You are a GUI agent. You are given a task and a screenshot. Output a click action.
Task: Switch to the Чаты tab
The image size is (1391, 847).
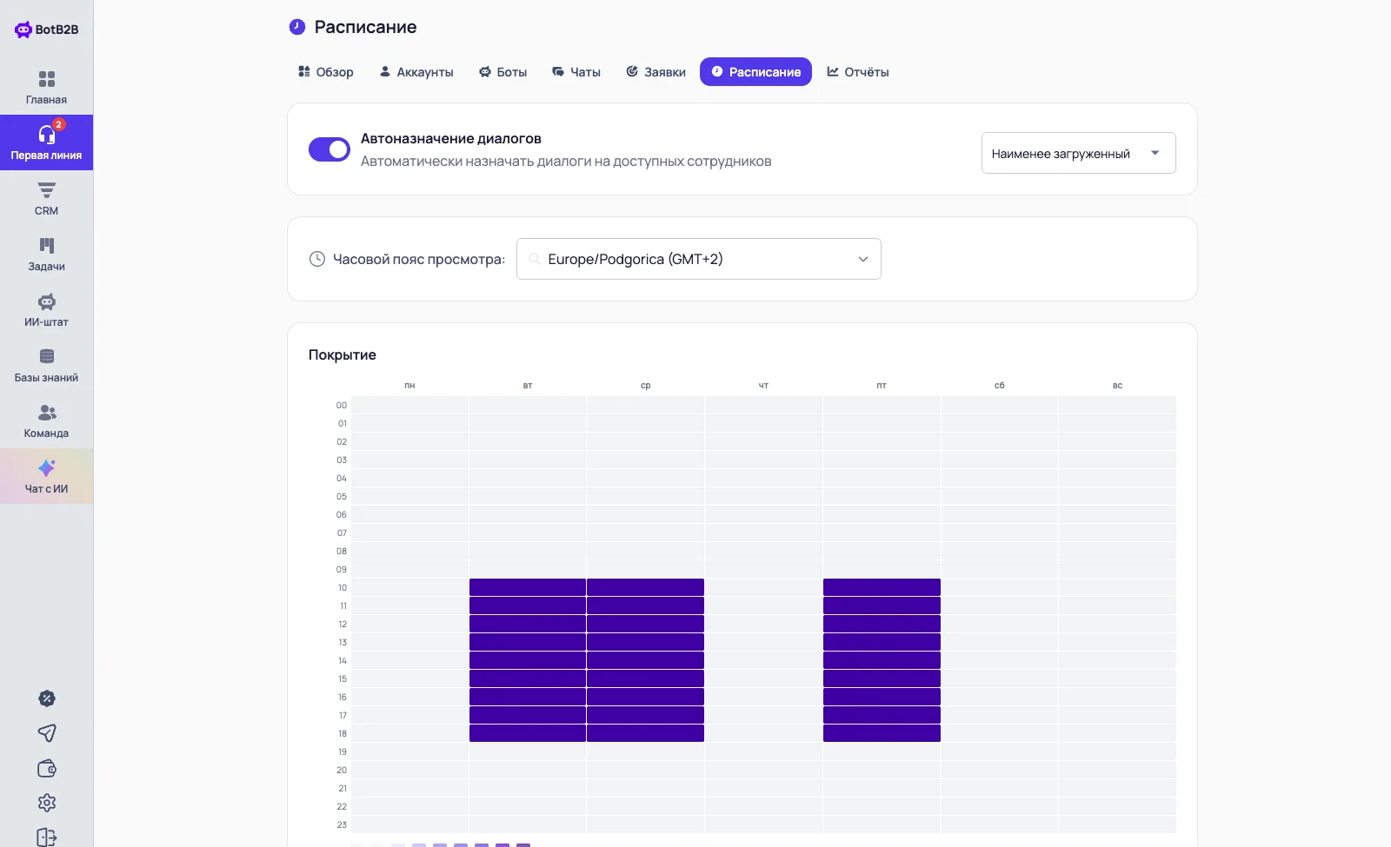point(576,72)
